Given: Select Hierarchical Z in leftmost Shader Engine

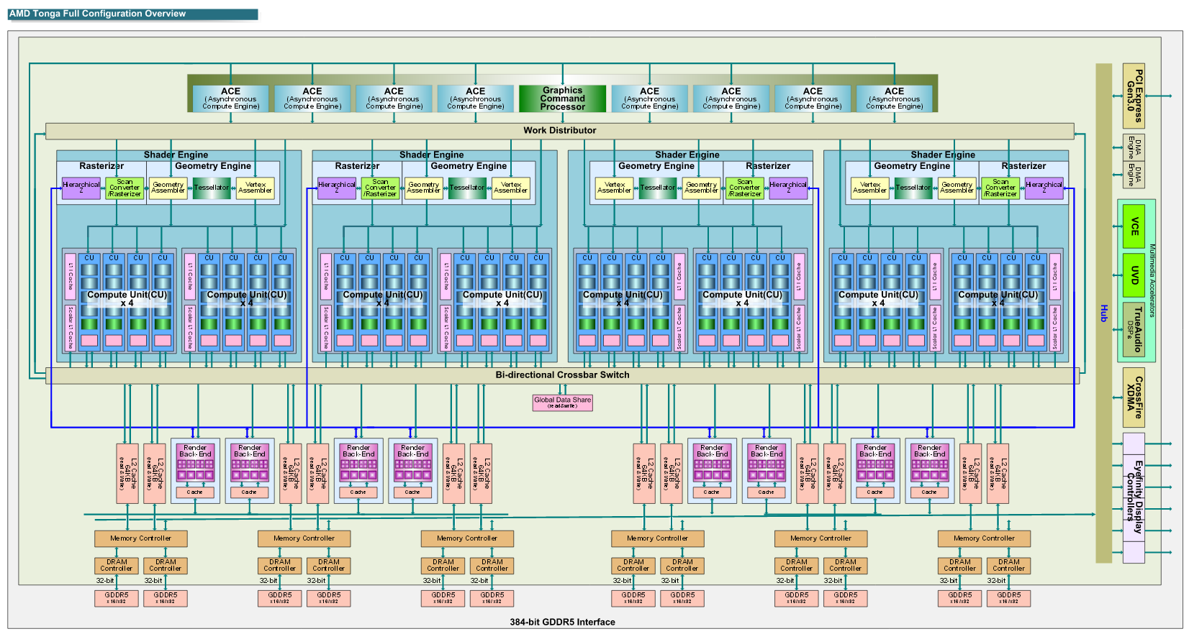Looking at the screenshot, I should click(x=81, y=188).
